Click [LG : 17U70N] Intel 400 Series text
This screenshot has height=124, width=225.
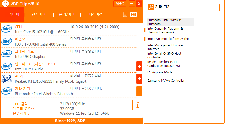click(40, 44)
